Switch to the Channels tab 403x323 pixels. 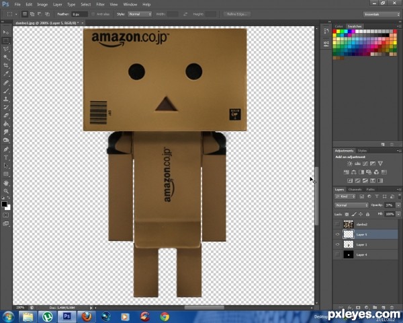coord(355,189)
